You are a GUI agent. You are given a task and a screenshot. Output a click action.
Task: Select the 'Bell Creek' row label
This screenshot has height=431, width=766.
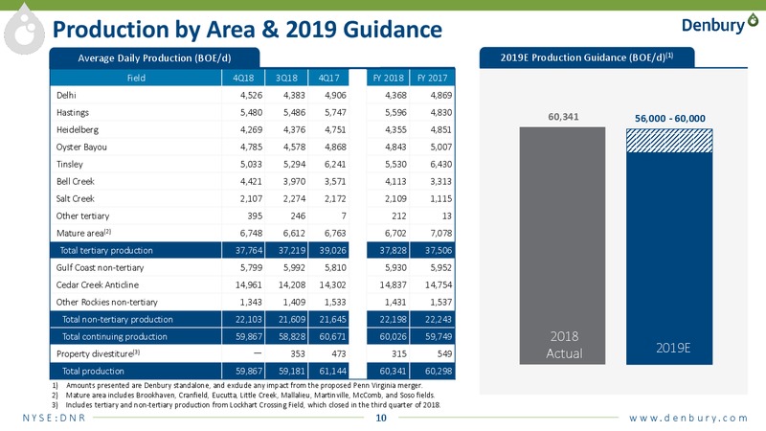tap(76, 181)
